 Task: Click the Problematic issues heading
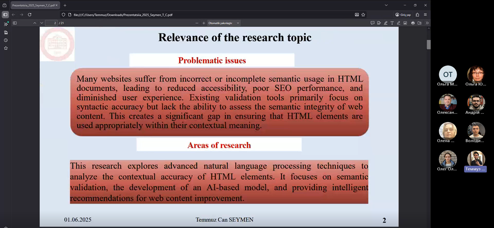tap(212, 60)
